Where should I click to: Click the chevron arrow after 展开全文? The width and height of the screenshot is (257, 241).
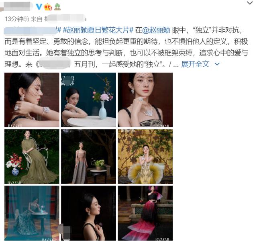click(x=217, y=64)
